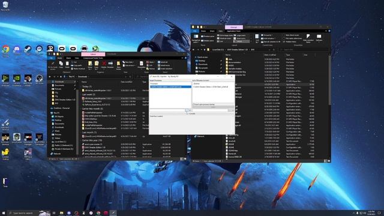Click the library path input field in injector
The image size is (384, 216).
pyautogui.click(x=210, y=110)
